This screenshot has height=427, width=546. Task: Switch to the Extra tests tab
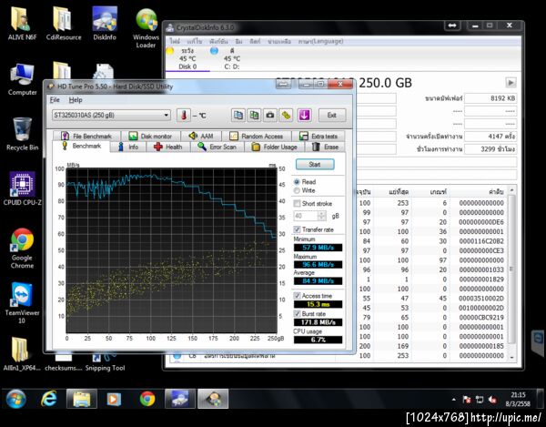pos(318,136)
